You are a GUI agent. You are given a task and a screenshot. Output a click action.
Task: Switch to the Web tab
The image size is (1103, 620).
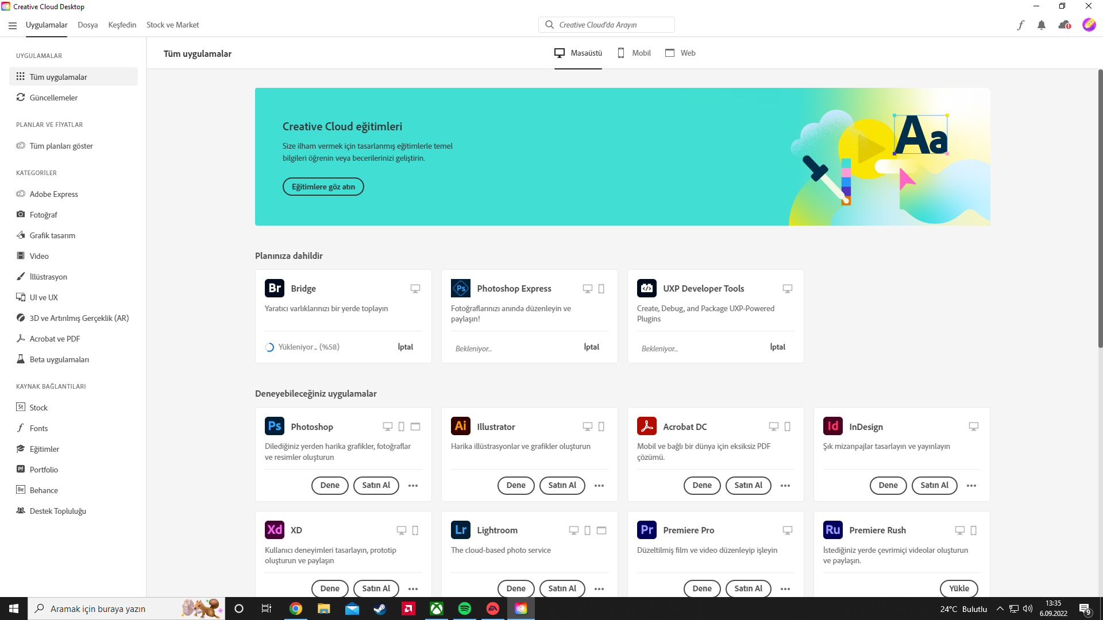(681, 53)
